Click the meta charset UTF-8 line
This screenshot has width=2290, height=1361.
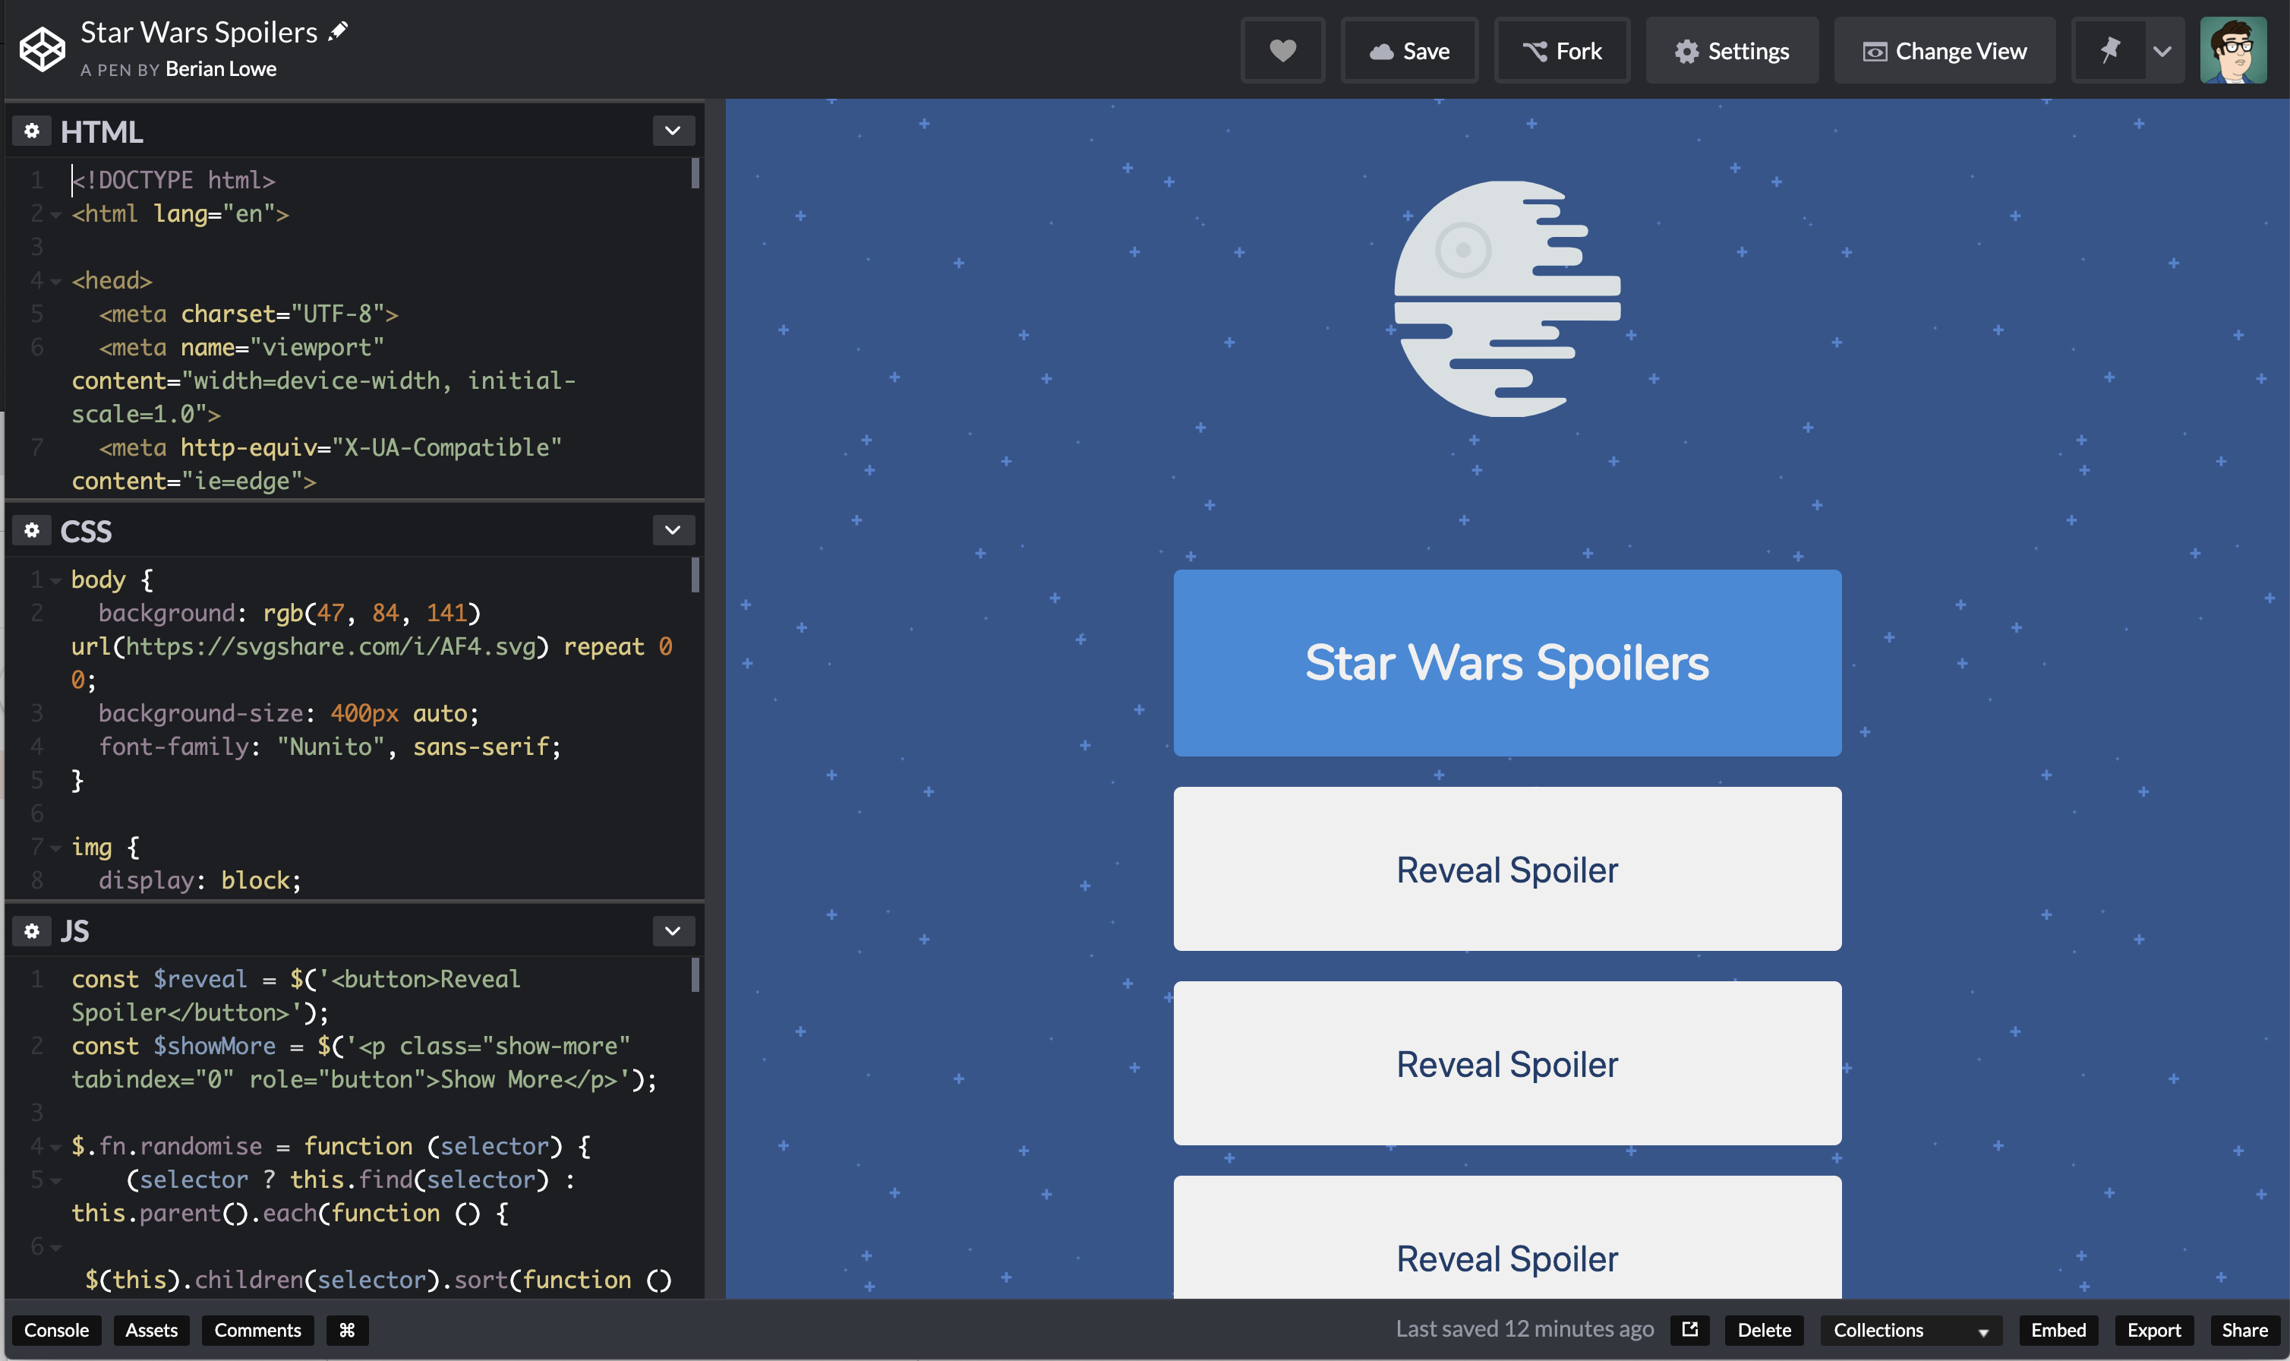248,314
